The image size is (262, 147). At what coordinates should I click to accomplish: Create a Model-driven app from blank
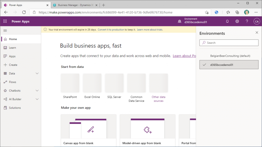[x=148, y=130]
